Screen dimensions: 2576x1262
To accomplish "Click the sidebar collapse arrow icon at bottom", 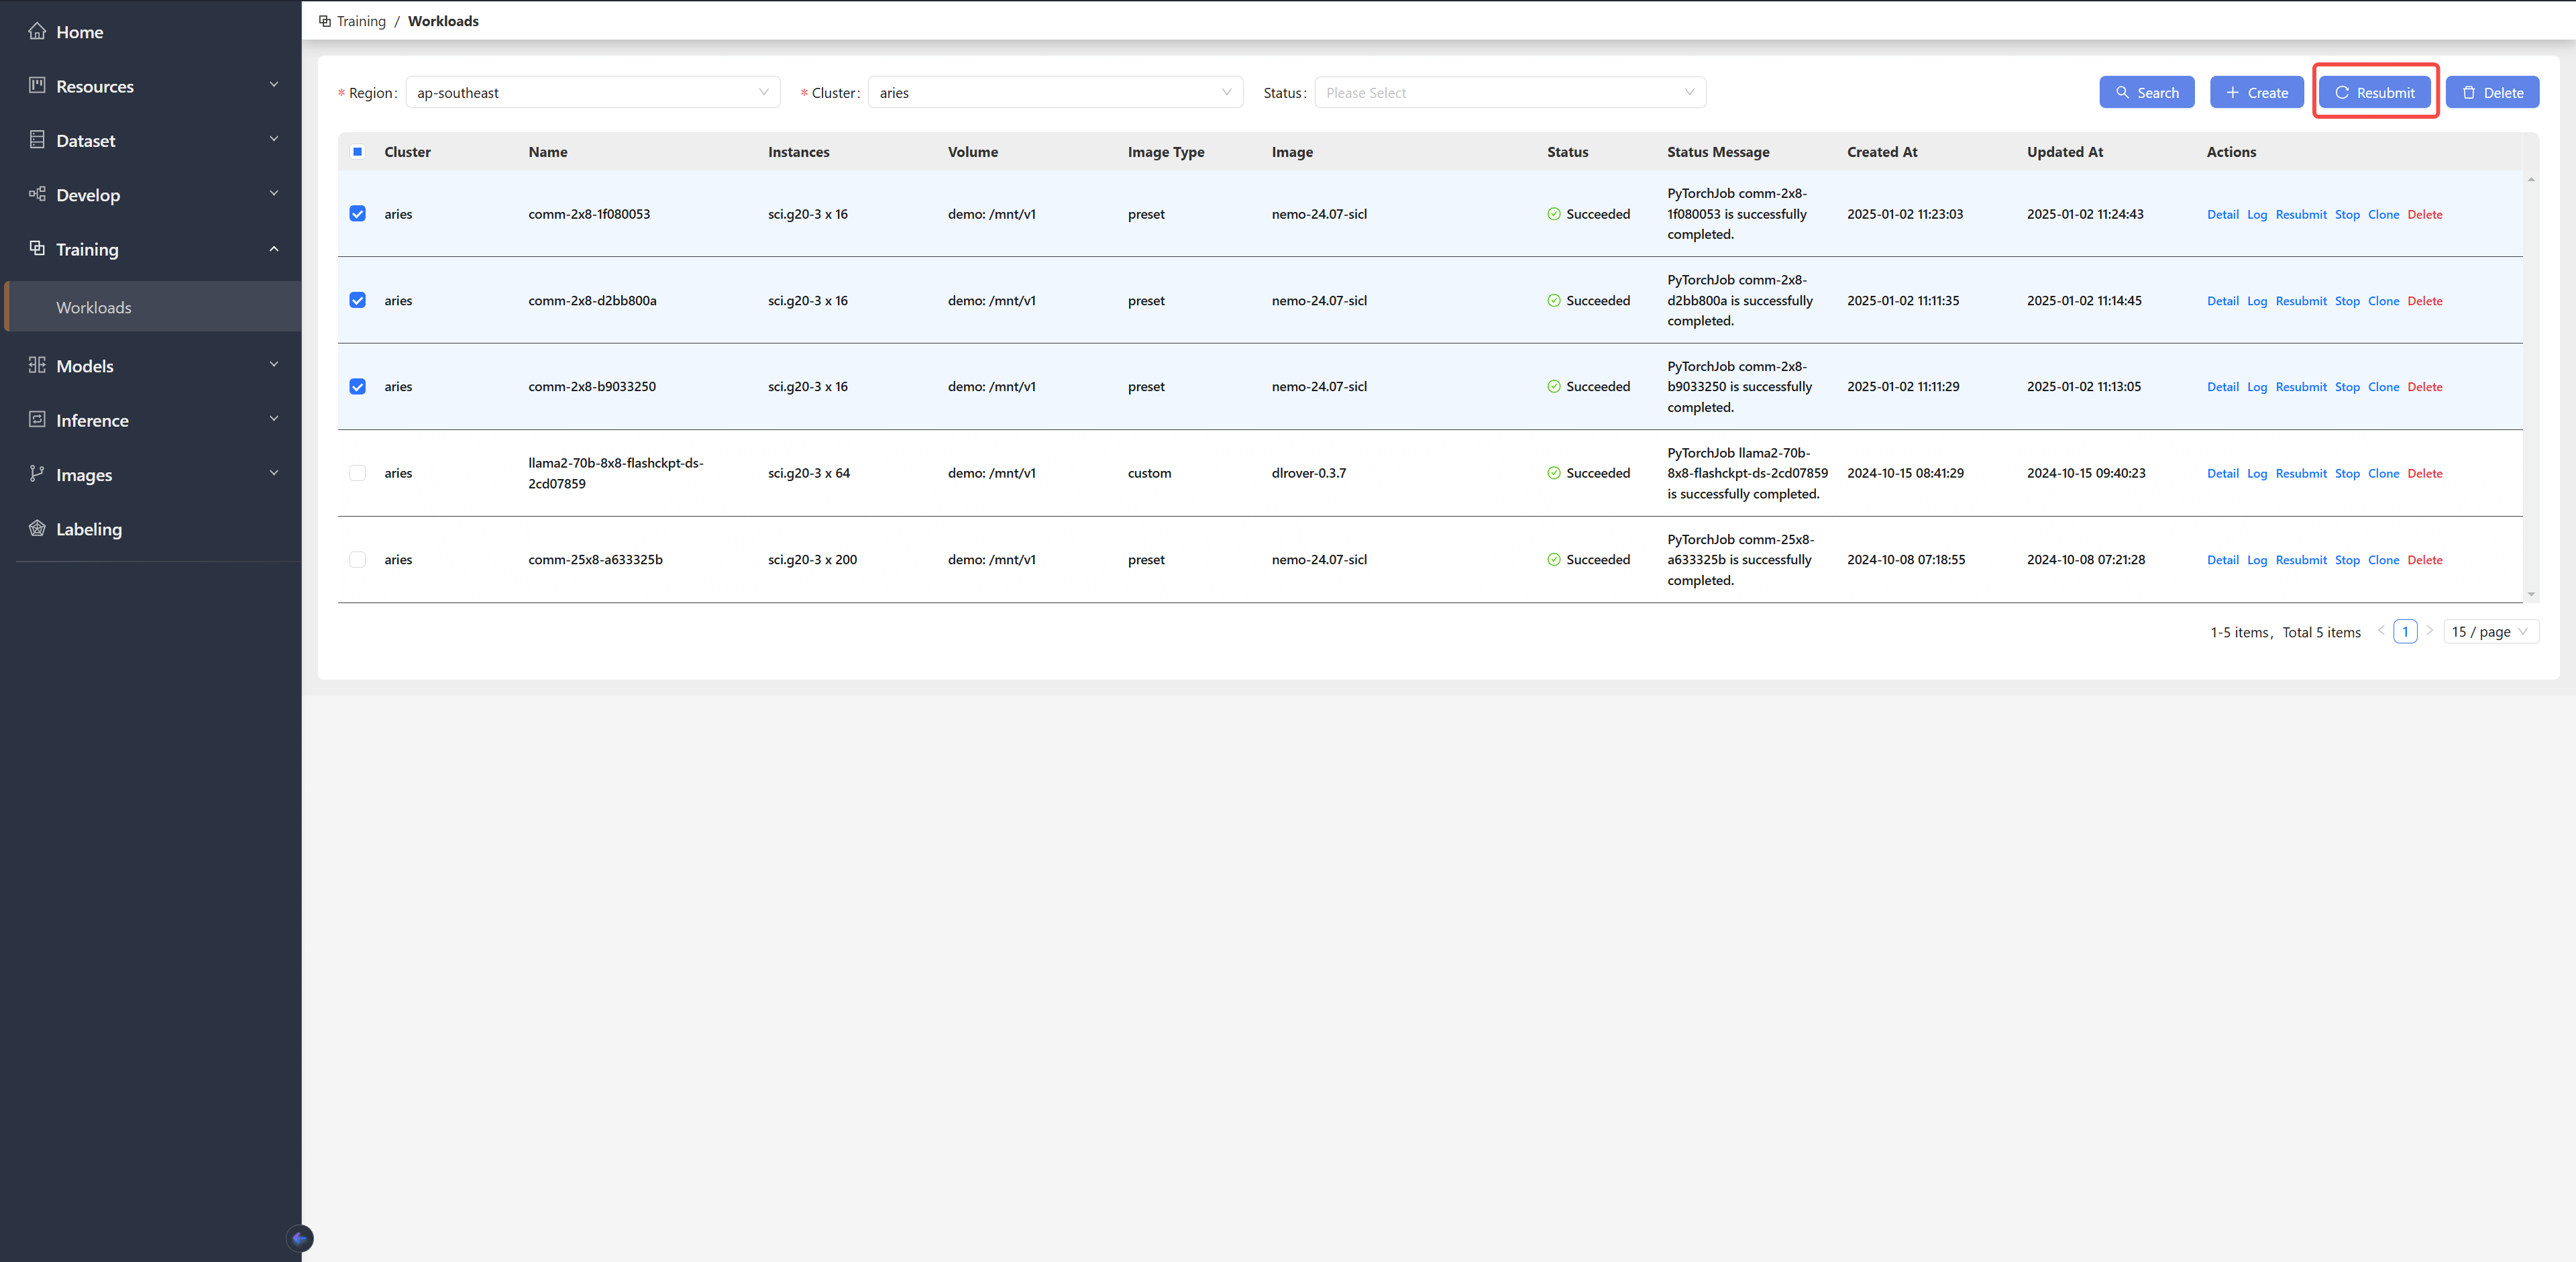I will coord(300,1238).
